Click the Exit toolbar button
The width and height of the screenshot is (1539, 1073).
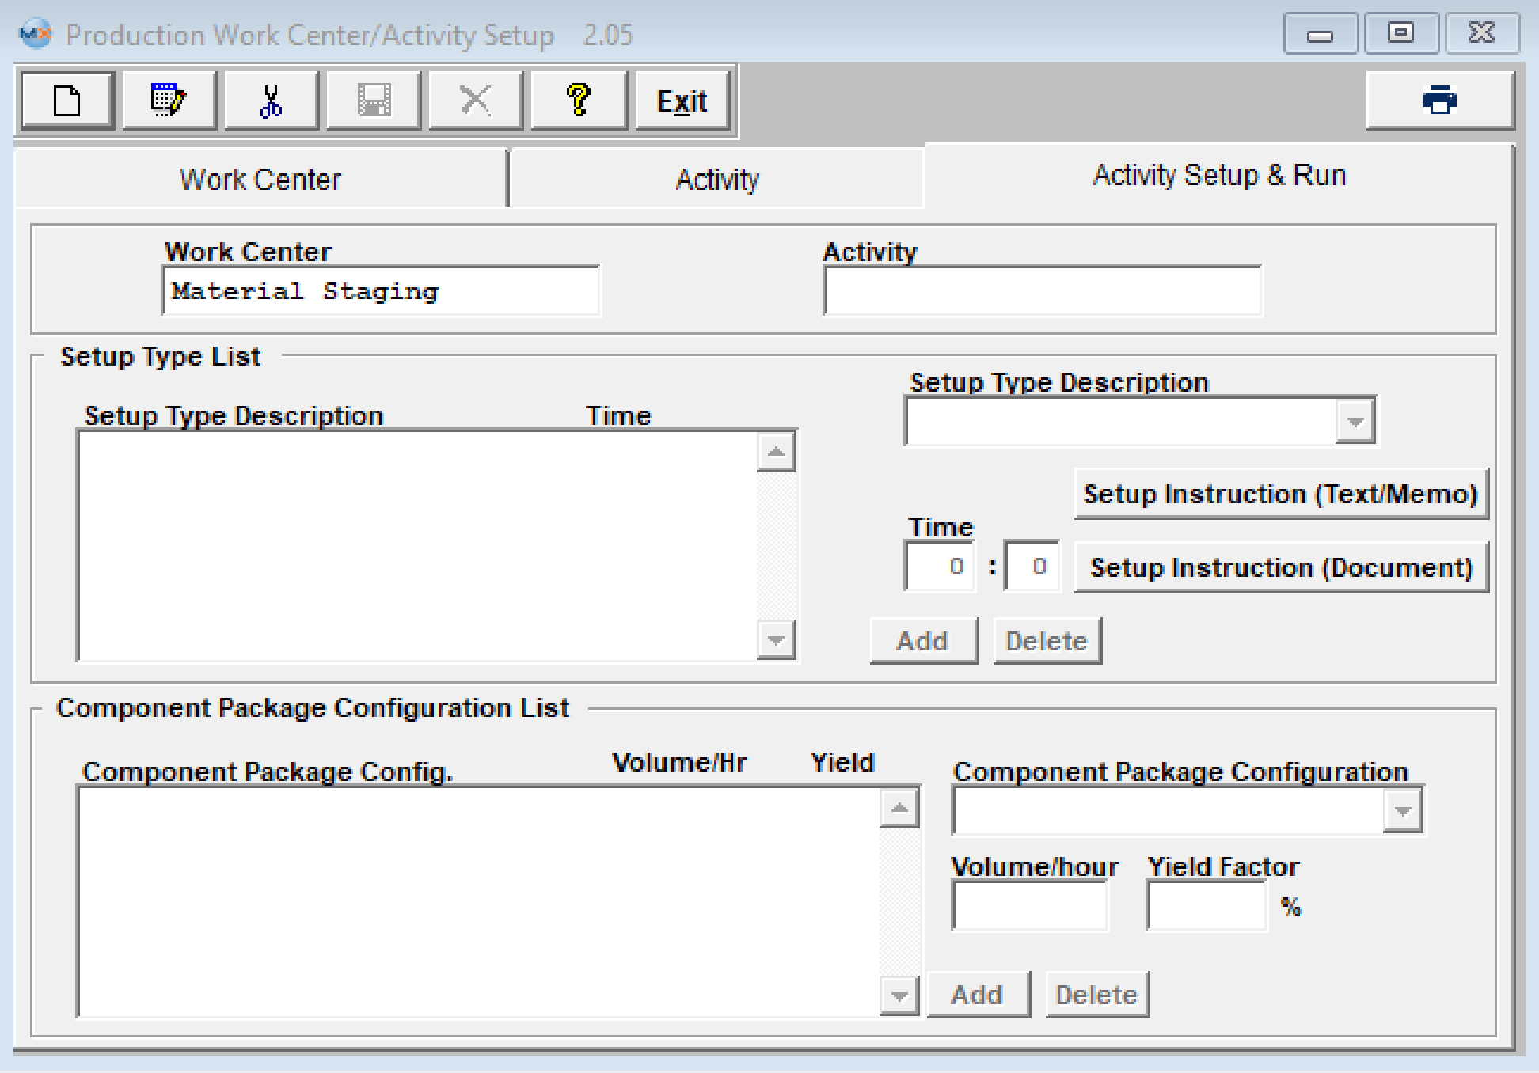tap(682, 100)
